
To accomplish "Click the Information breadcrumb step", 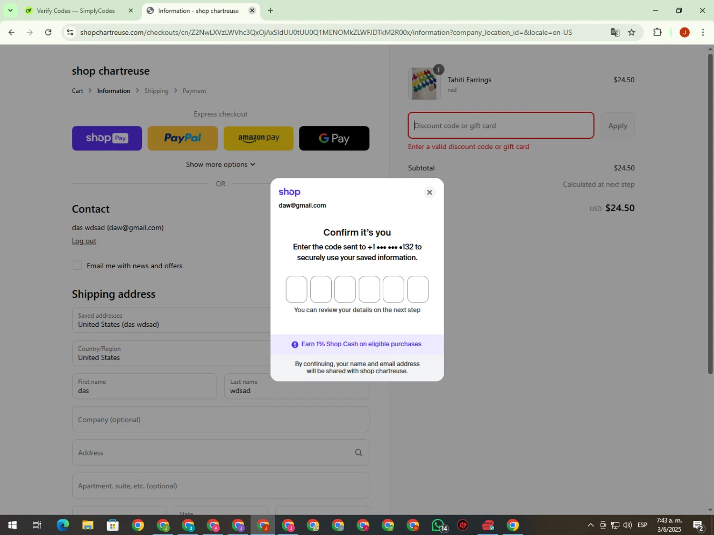I will [113, 91].
